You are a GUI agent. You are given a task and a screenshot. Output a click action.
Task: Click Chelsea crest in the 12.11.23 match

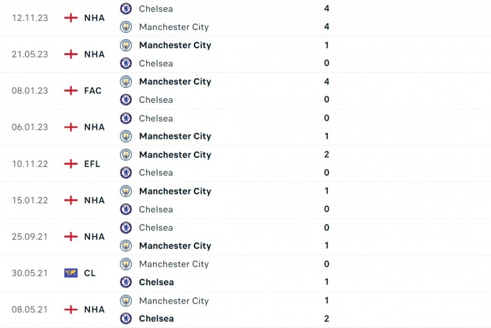coord(126,9)
